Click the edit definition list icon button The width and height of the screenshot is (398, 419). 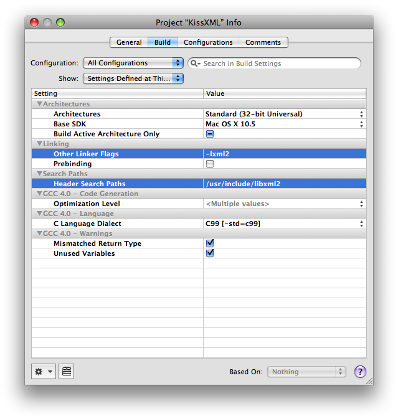(66, 371)
